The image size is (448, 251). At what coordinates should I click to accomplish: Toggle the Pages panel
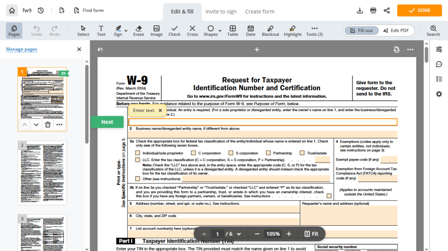pyautogui.click(x=14, y=31)
